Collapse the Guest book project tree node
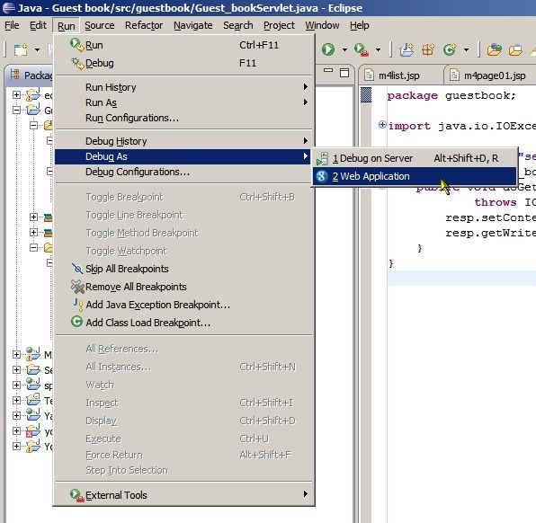 click(16, 110)
